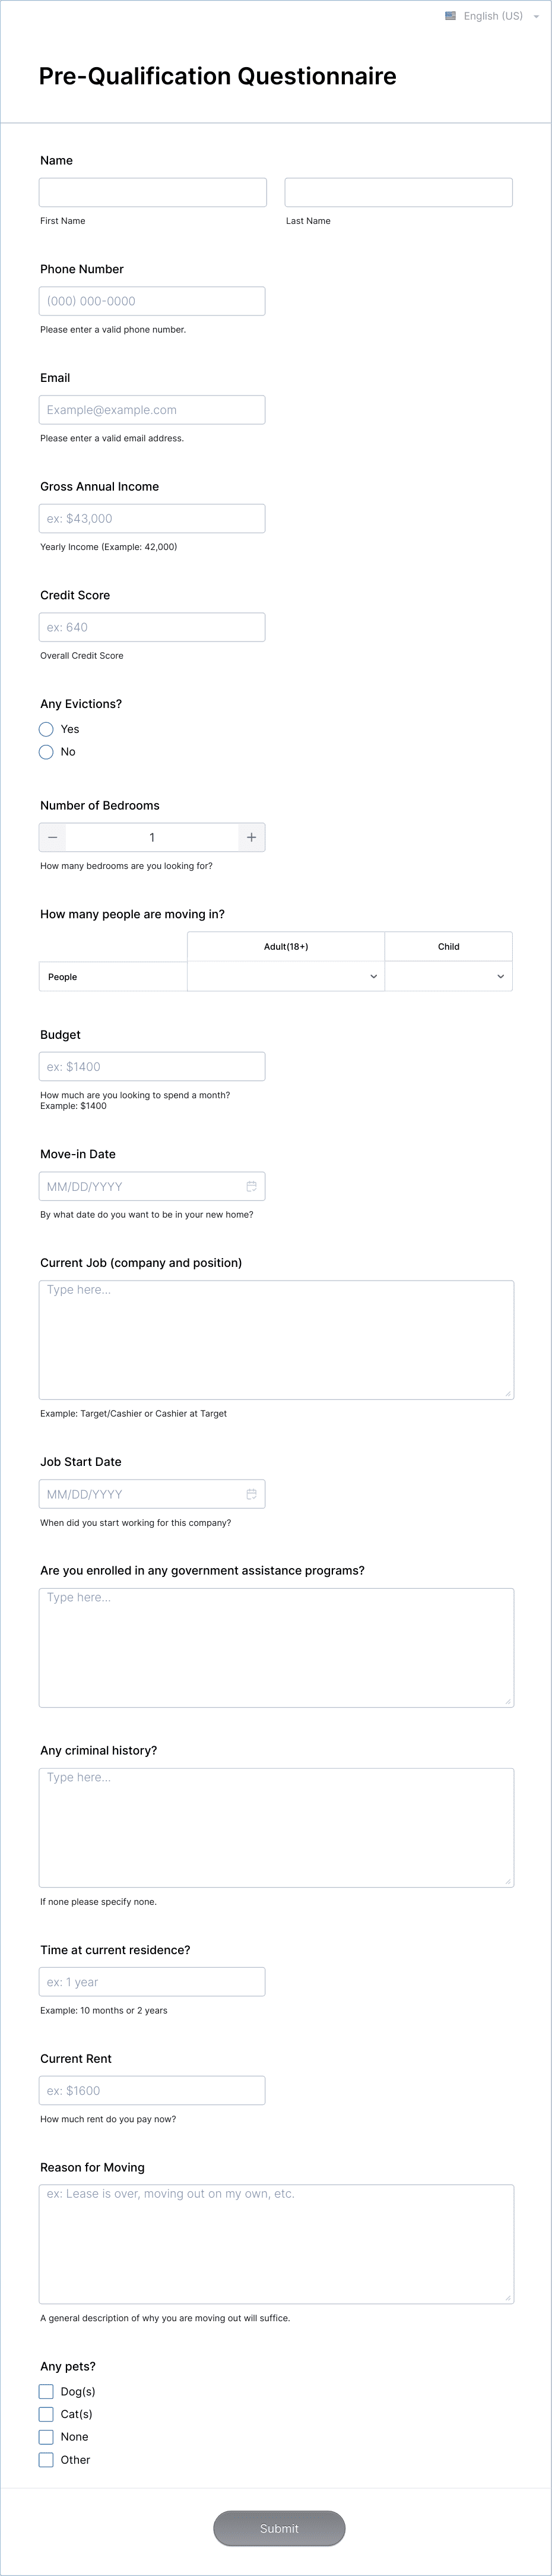
Task: Click the Phone Number input field
Action: [151, 300]
